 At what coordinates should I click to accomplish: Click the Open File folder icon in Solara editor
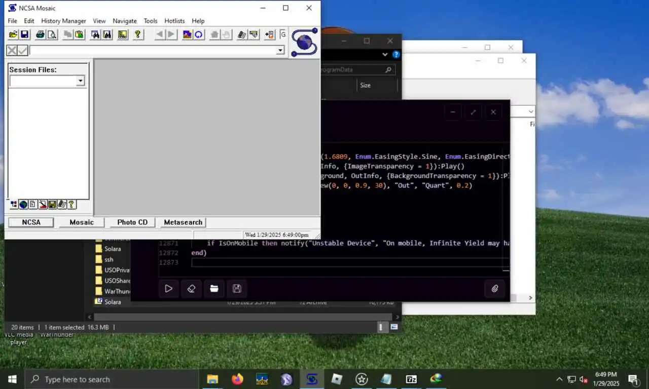point(214,289)
